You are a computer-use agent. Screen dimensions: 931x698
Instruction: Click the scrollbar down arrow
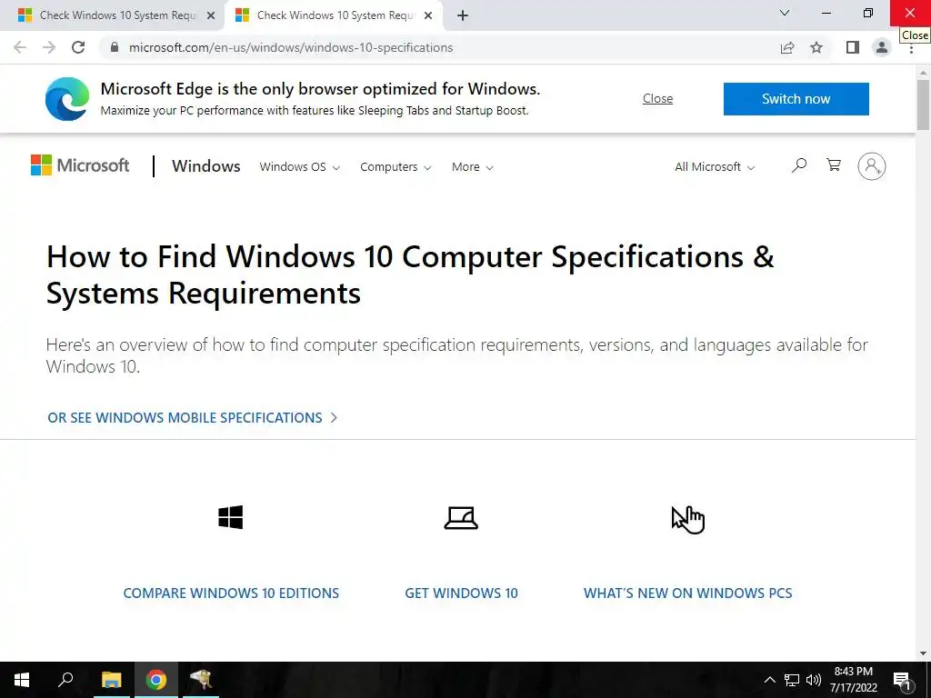click(923, 653)
